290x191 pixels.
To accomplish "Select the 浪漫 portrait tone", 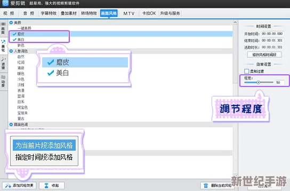I will [21, 91].
